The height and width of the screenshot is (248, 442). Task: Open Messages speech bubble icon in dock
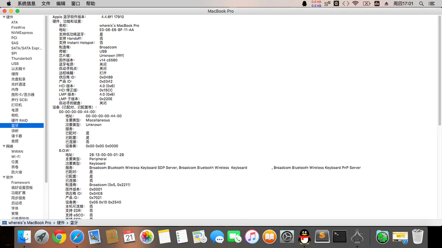coord(217,237)
